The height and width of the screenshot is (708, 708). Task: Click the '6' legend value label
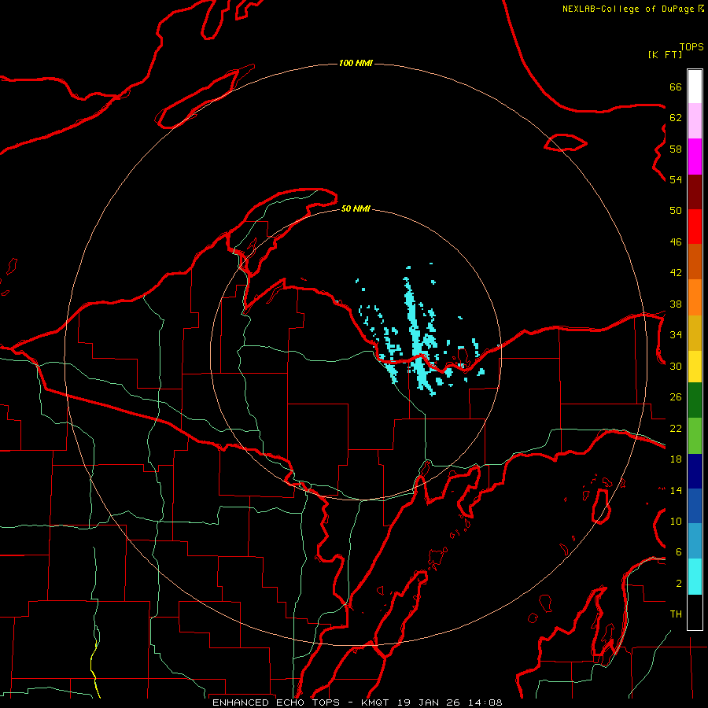[x=679, y=552]
